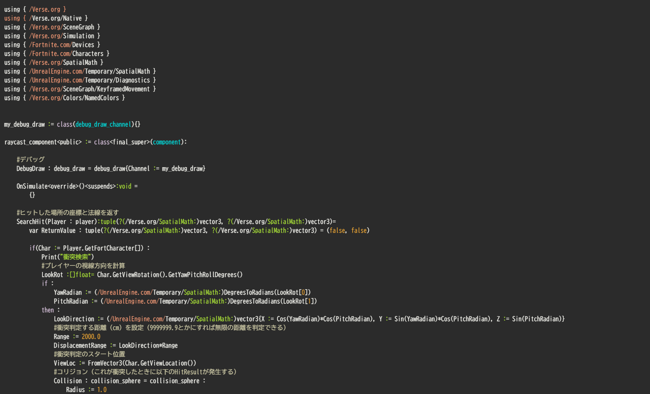
Task: Click the Temporary/Diagnostics using line
Action: pos(80,80)
